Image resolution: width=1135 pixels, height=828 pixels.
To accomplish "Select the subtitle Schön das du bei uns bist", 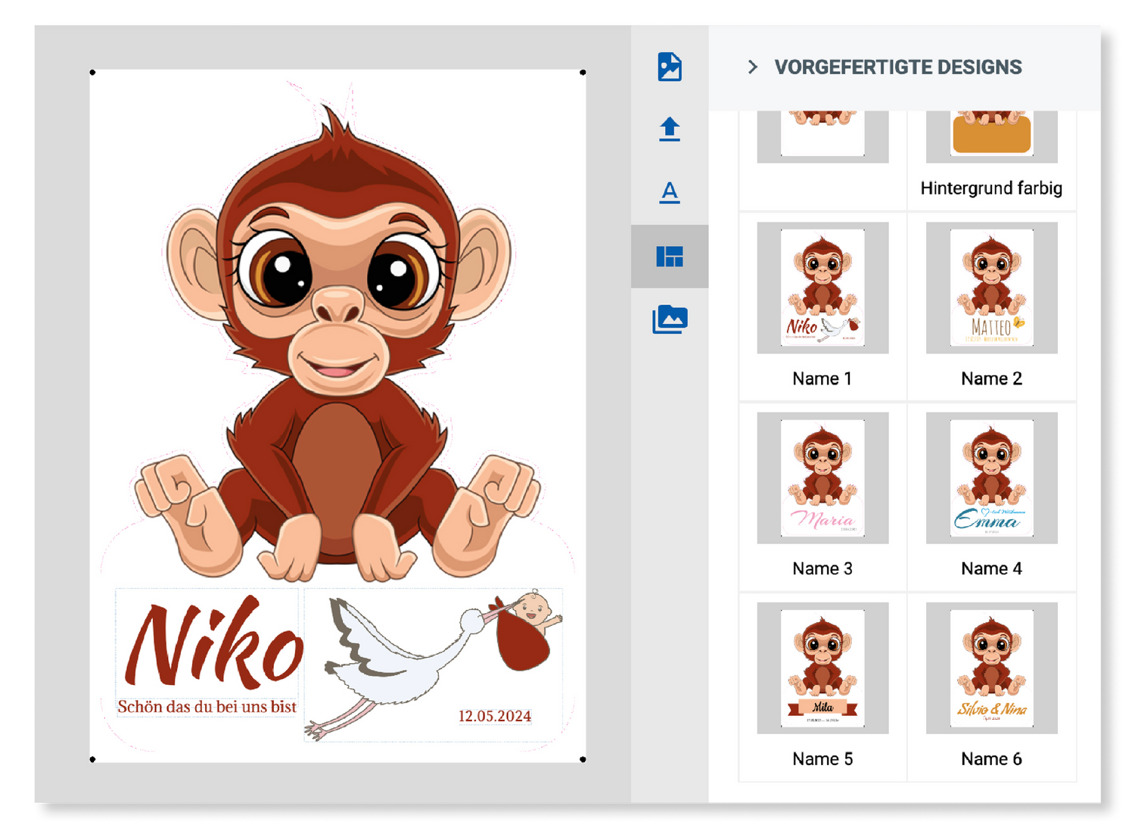I will coord(207,707).
